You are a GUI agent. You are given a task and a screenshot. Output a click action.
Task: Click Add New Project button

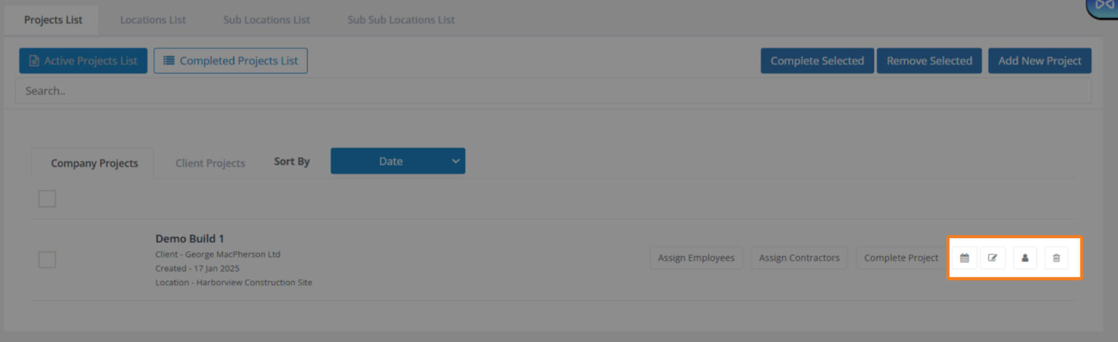[1039, 61]
